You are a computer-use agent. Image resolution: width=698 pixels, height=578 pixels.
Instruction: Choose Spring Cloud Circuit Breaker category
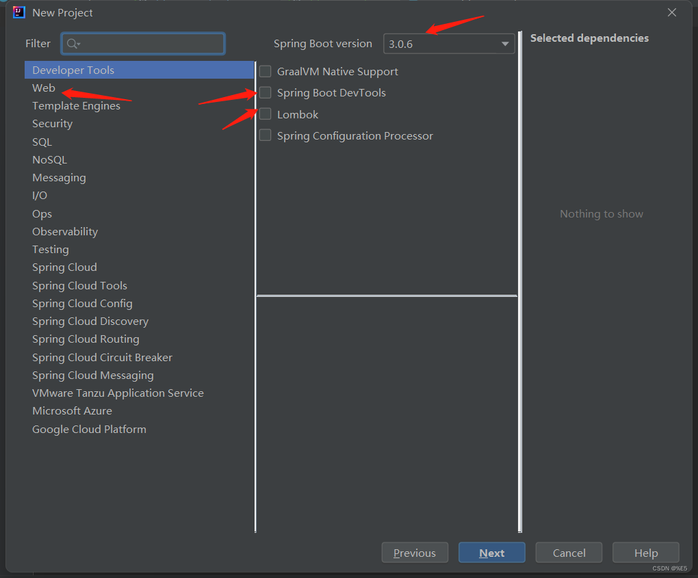(140, 357)
